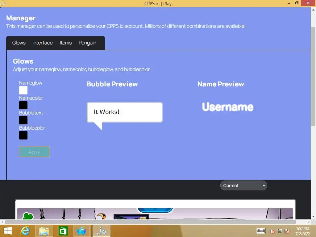The image size is (316, 237).
Task: Switch to the Interface tab
Action: pyautogui.click(x=43, y=43)
